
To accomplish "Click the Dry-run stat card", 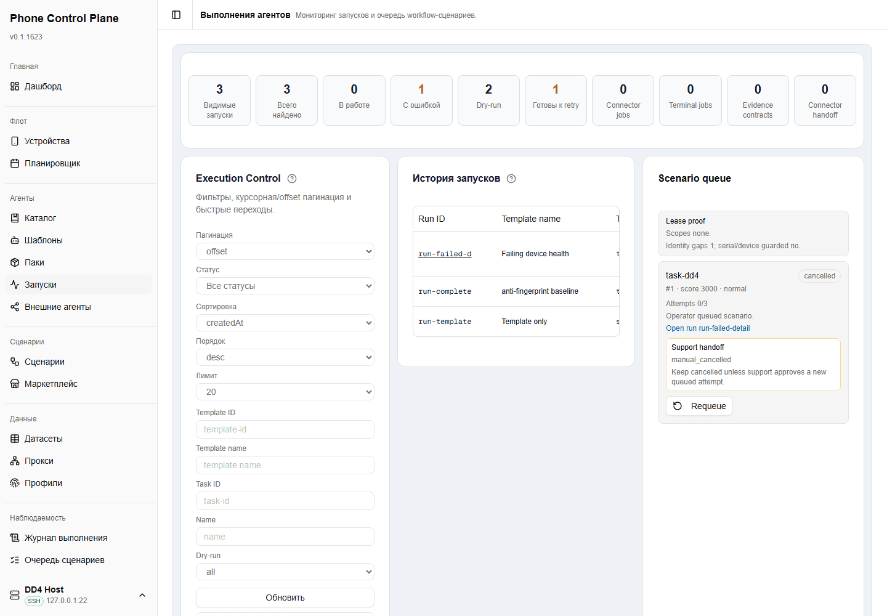I will [x=488, y=100].
